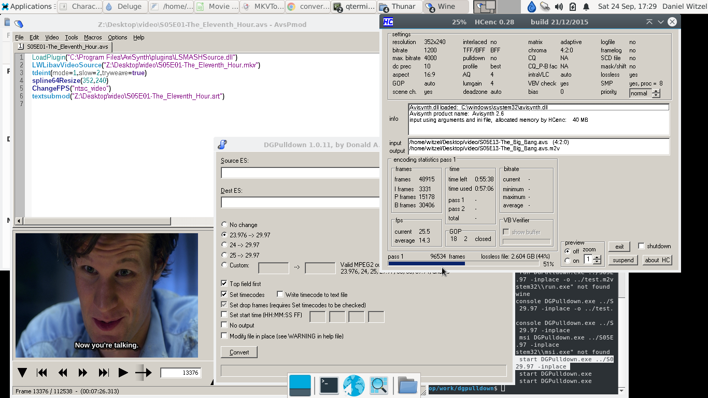Open the Macros menu in AvsPmod

coord(93,37)
